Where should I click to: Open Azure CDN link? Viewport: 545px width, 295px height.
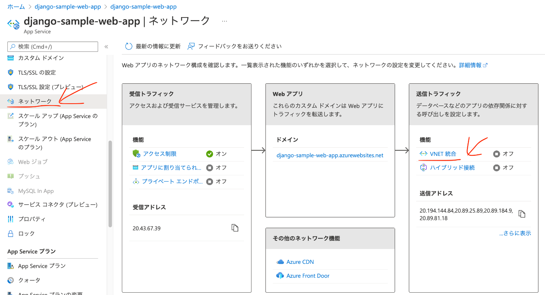[300, 262]
